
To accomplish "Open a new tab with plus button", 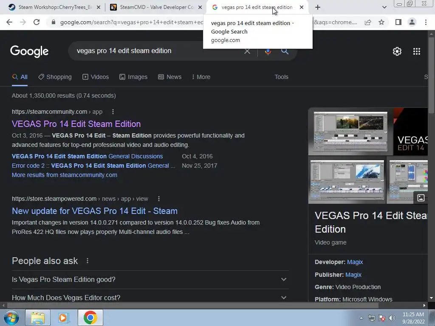I will tap(318, 7).
